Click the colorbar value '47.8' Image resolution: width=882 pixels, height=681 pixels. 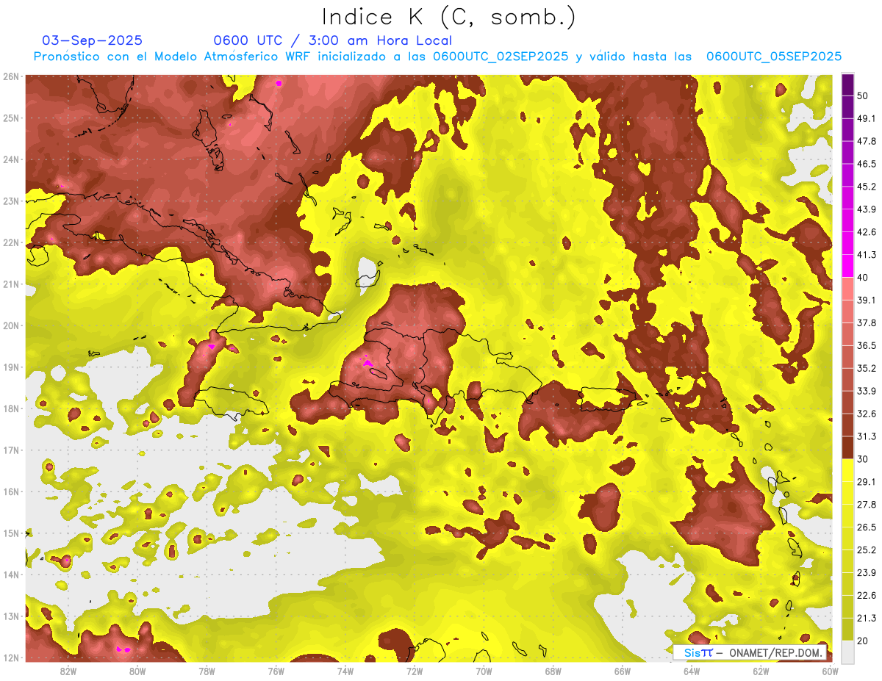pyautogui.click(x=866, y=141)
